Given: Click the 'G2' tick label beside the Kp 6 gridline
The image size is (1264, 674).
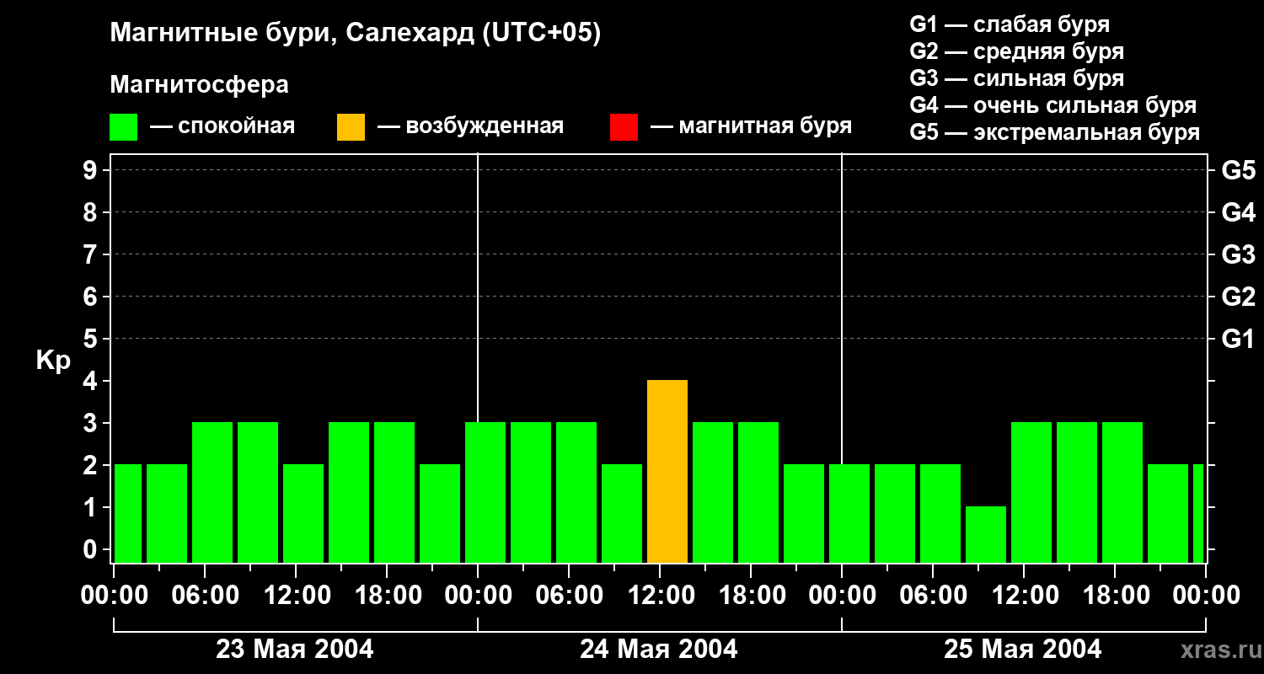Looking at the screenshot, I should click(x=1238, y=297).
